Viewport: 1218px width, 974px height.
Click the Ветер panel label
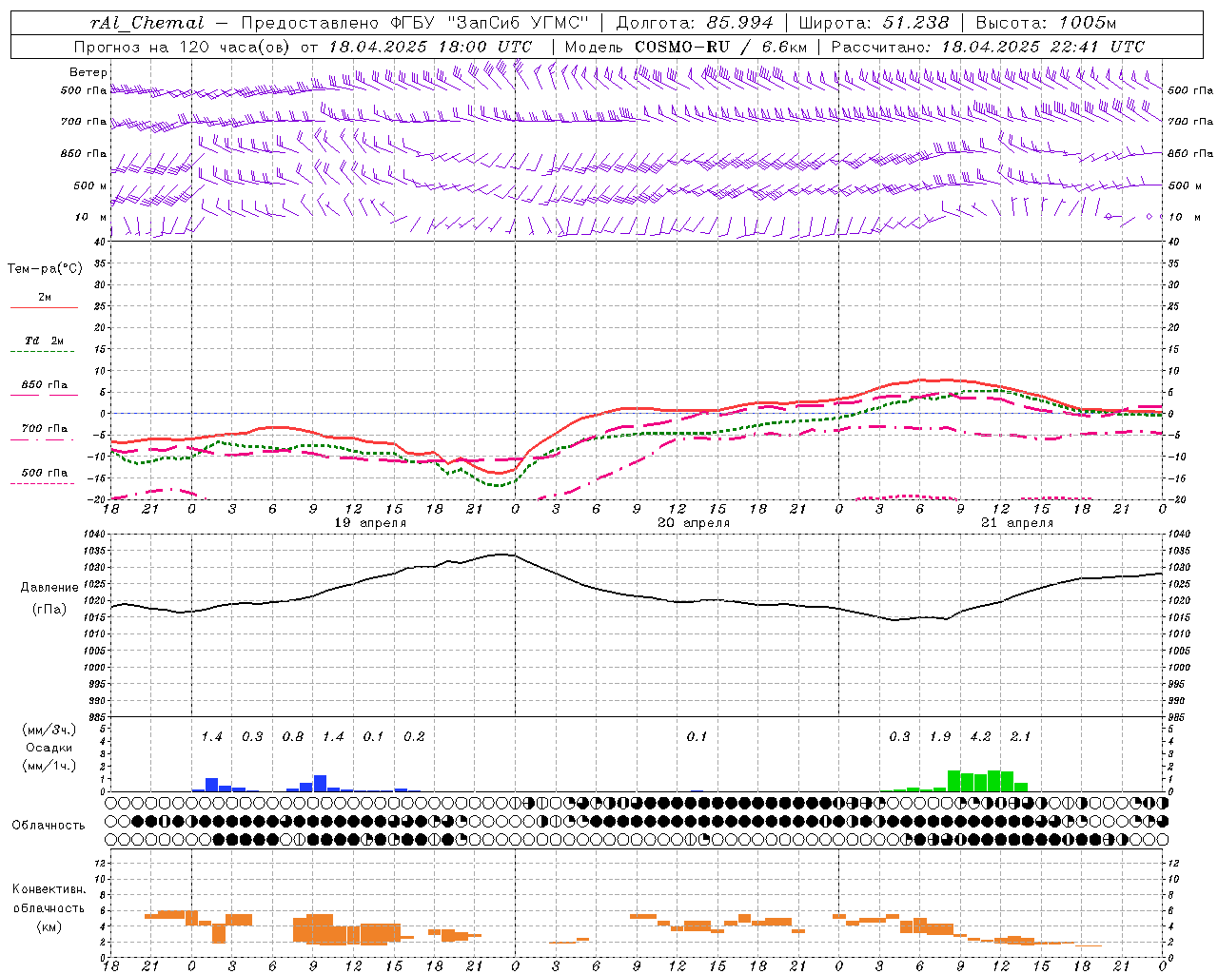[x=88, y=72]
